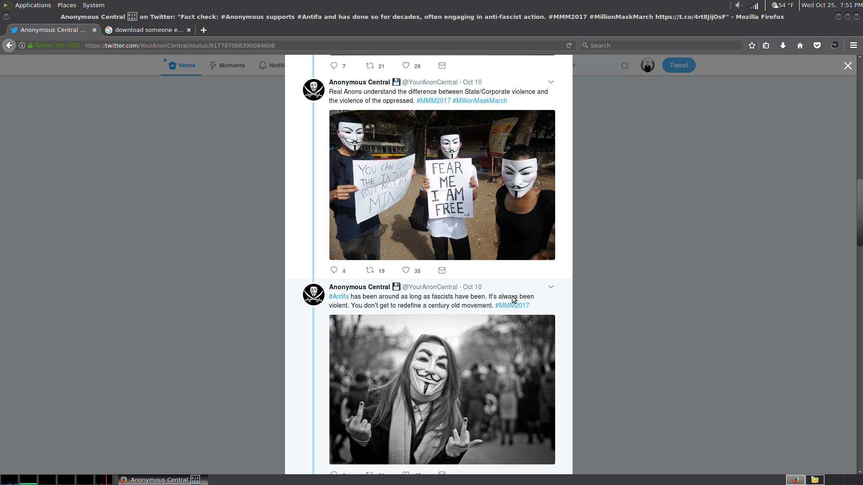
Task: Reload the page in Firefox
Action: pos(569,45)
